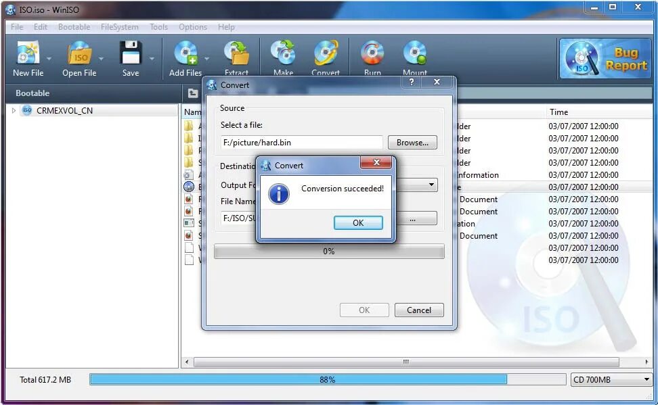658x405 pixels.
Task: Click the Burn disc icon
Action: (x=372, y=53)
